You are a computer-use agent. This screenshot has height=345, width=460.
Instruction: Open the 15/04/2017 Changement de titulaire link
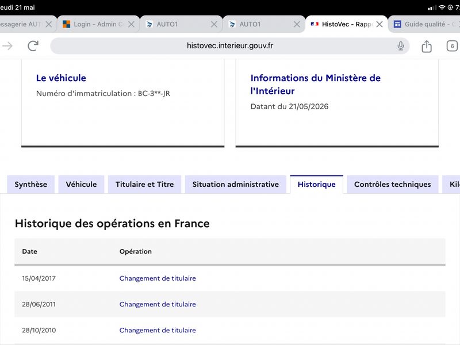[158, 278]
